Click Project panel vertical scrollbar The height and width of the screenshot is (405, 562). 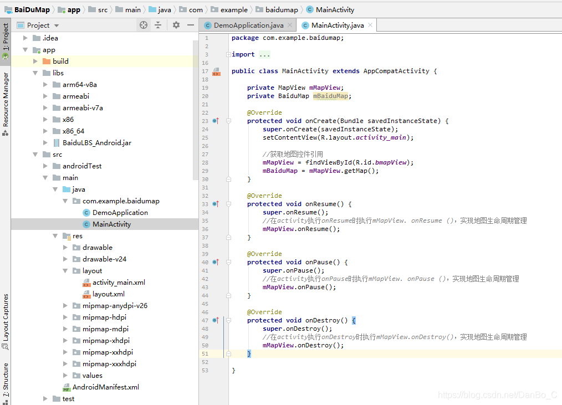(196, 109)
